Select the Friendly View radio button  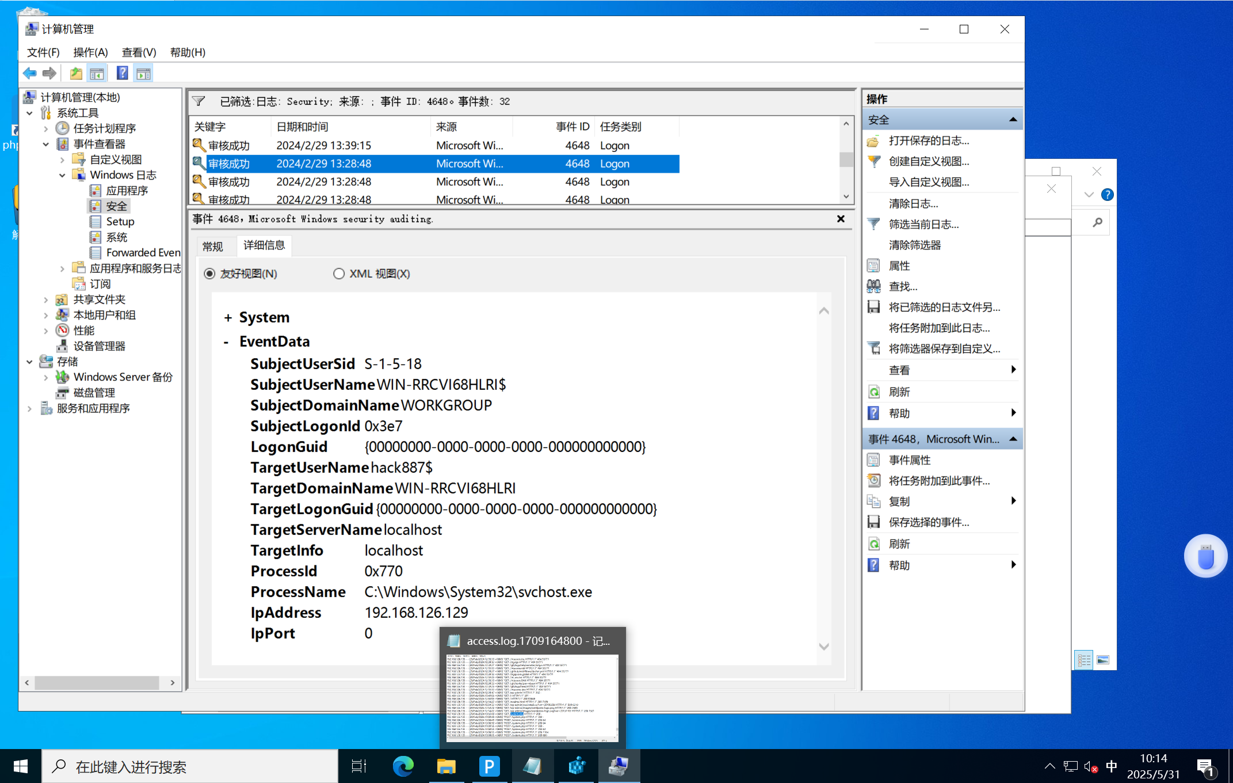click(210, 273)
